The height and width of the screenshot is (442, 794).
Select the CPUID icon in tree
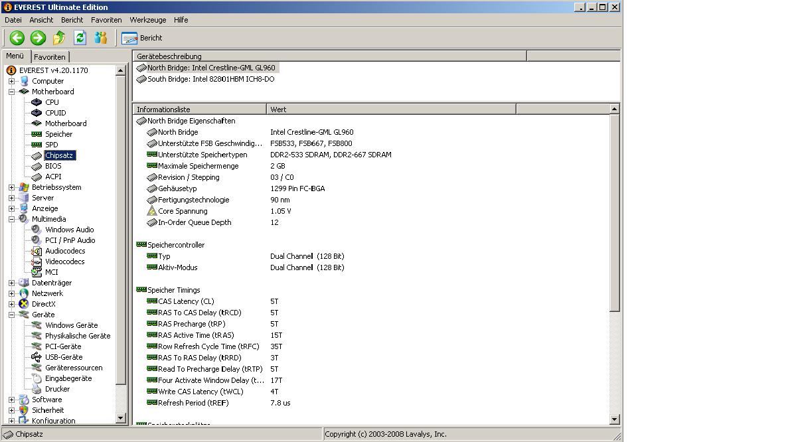point(37,113)
